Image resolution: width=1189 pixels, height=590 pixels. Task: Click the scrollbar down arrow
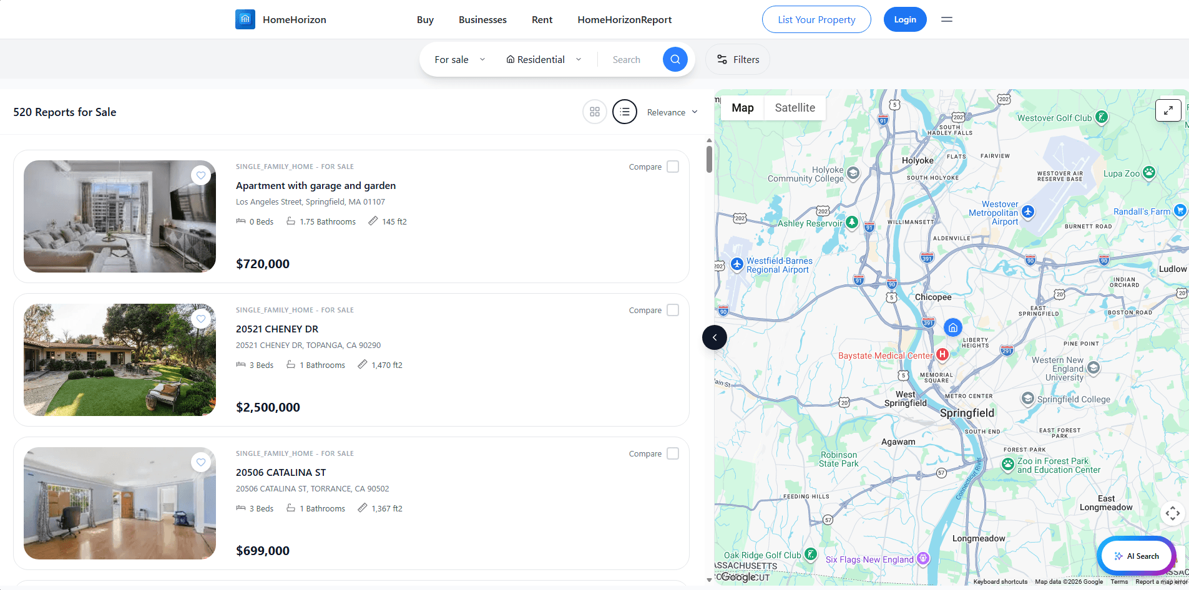coord(709,580)
